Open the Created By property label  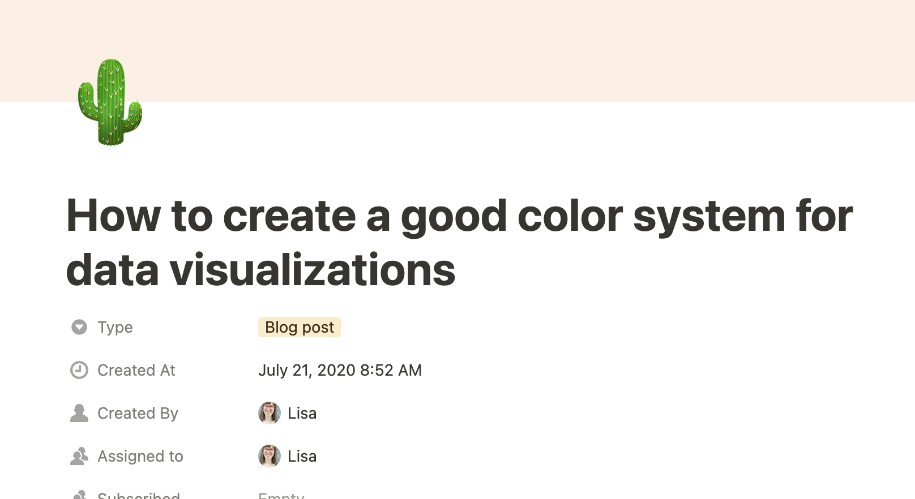(x=138, y=413)
